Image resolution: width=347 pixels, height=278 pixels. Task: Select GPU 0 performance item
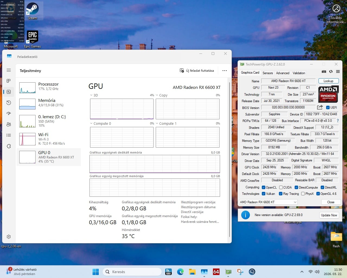coord(49,157)
